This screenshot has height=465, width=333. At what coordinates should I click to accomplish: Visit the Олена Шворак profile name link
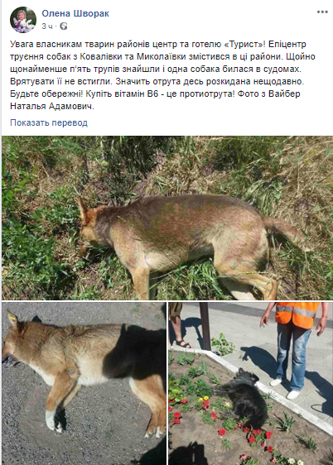[75, 13]
